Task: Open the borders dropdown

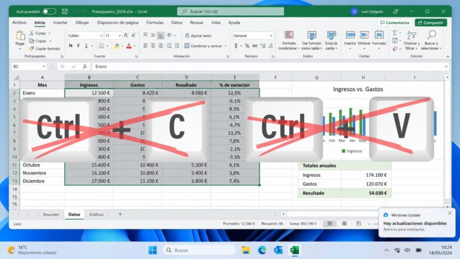Action: [x=107, y=46]
